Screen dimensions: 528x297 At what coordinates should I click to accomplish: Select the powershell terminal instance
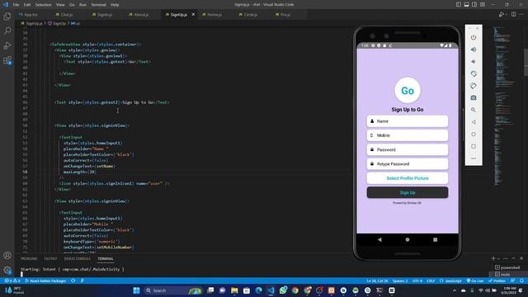(507, 267)
